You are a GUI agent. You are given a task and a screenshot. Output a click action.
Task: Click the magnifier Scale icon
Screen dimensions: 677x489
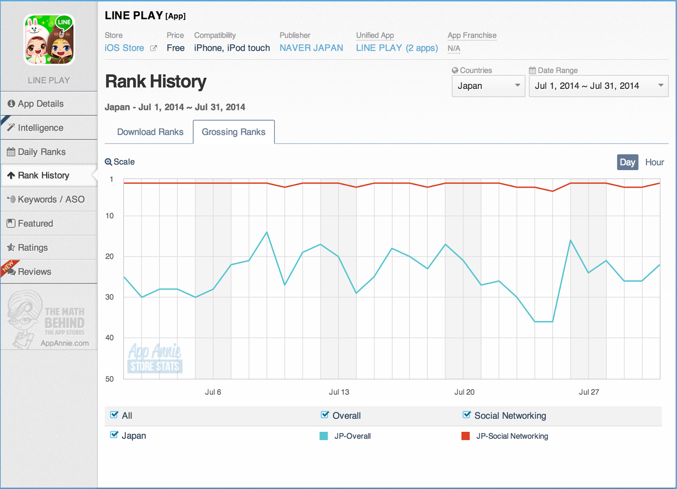[108, 162]
